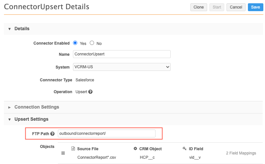Open the System dropdown VCRM-US
Viewport: 265px width, 164px height.
[122, 67]
